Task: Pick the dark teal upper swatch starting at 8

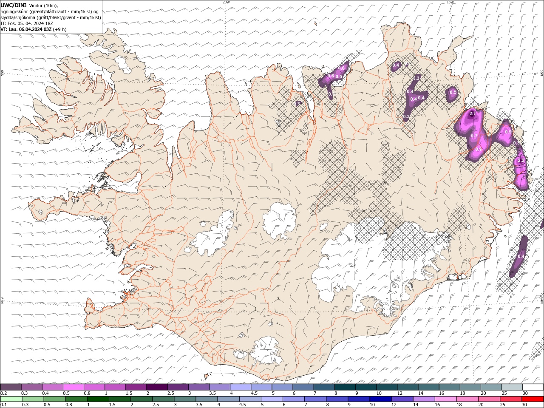Action: click(345, 387)
